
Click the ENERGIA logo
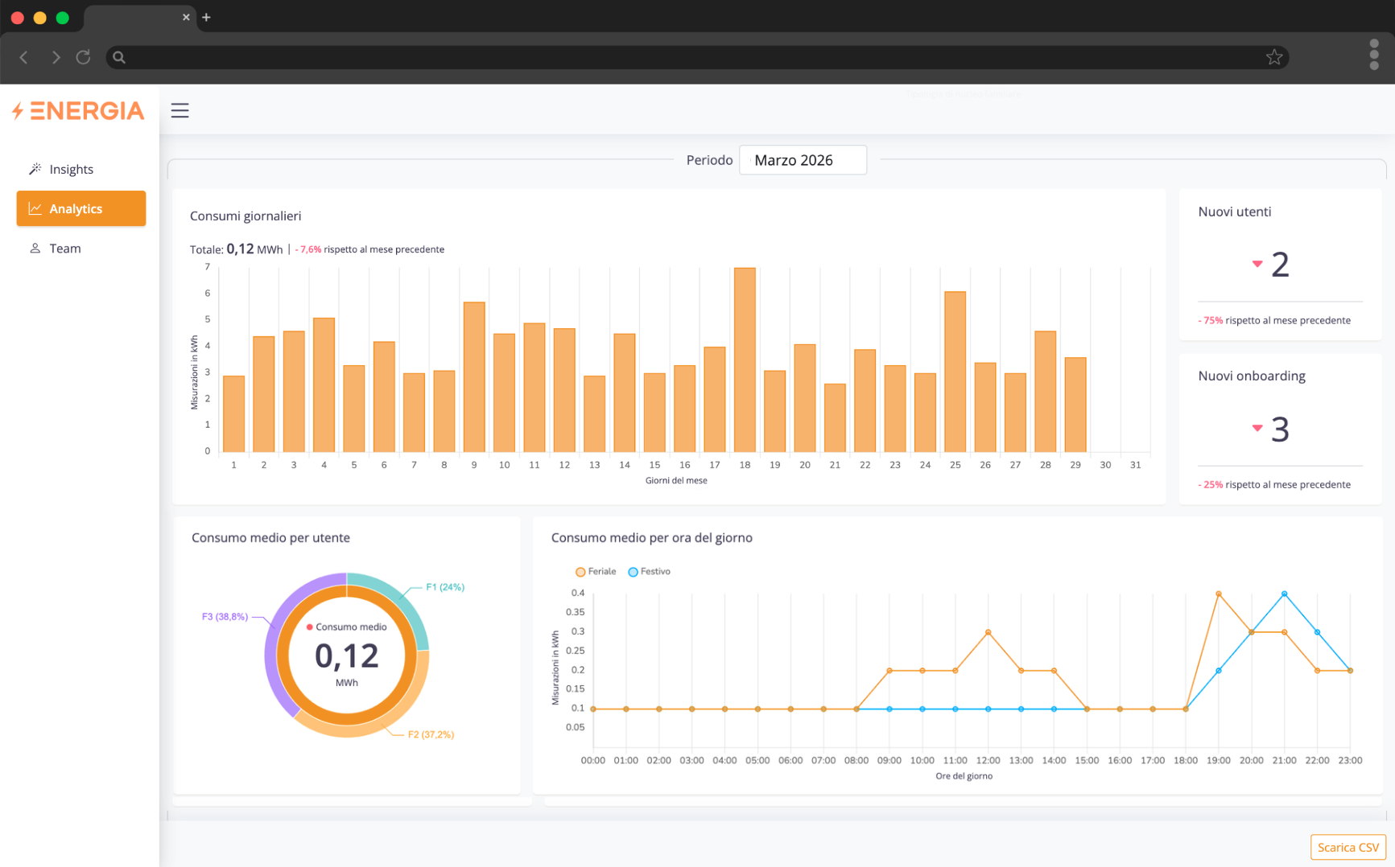(79, 111)
